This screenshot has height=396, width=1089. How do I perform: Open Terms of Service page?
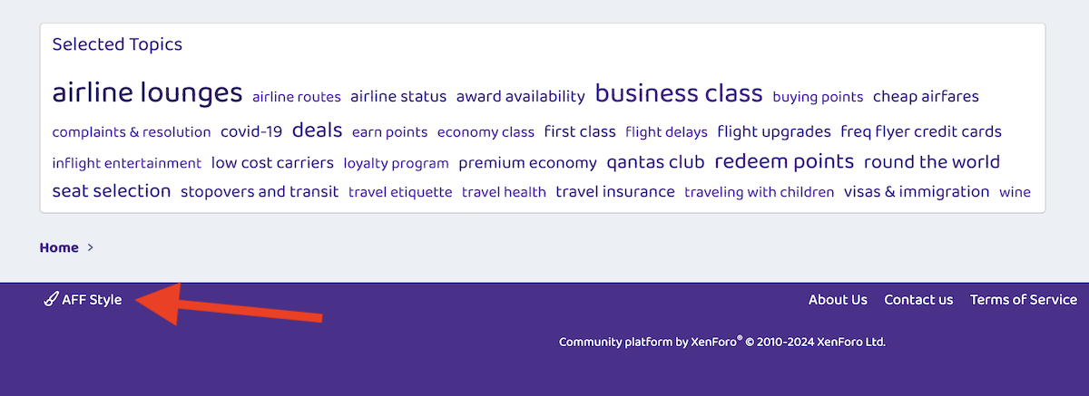point(1024,300)
